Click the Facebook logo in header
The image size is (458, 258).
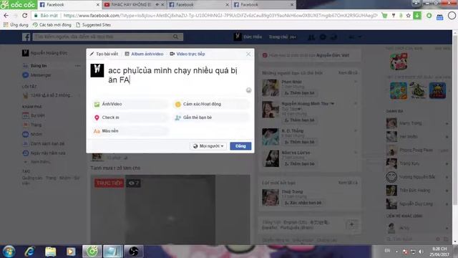(x=26, y=37)
